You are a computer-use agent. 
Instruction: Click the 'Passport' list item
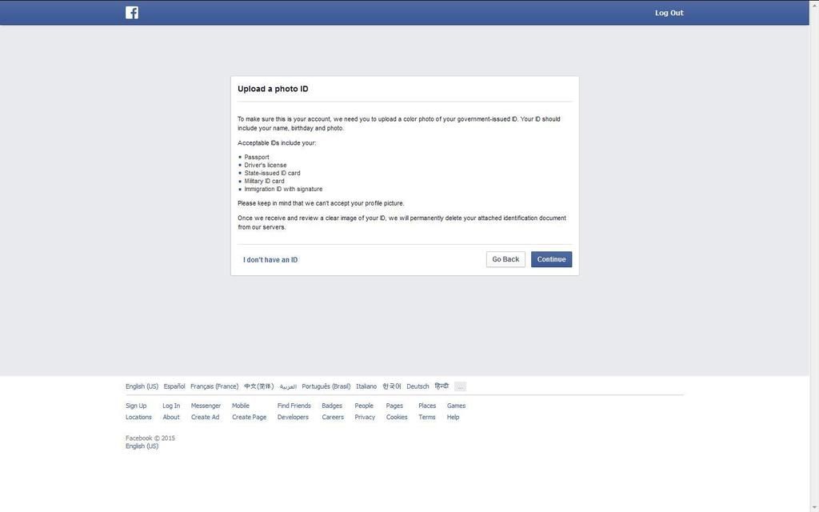pos(257,158)
